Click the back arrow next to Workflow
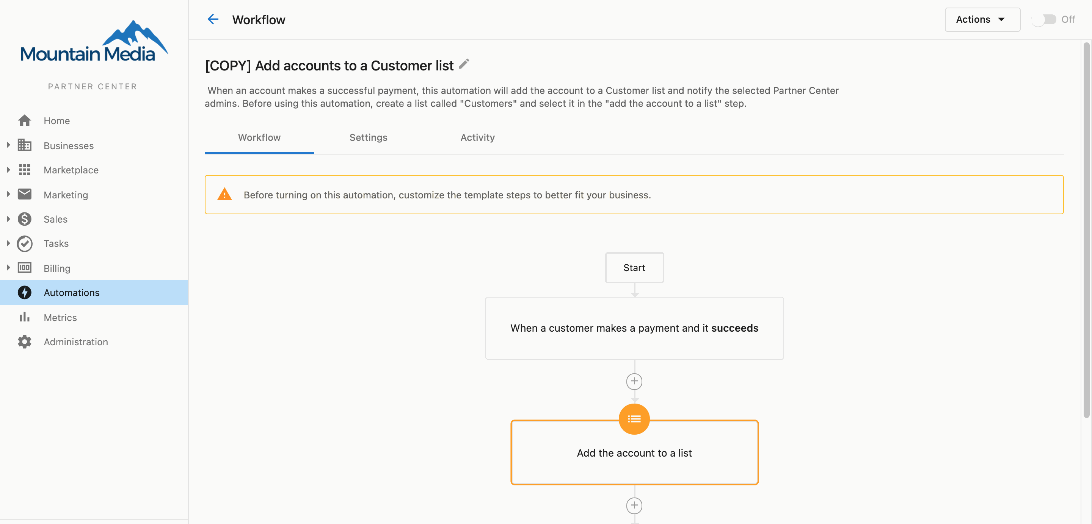Viewport: 1092px width, 524px height. coord(213,19)
